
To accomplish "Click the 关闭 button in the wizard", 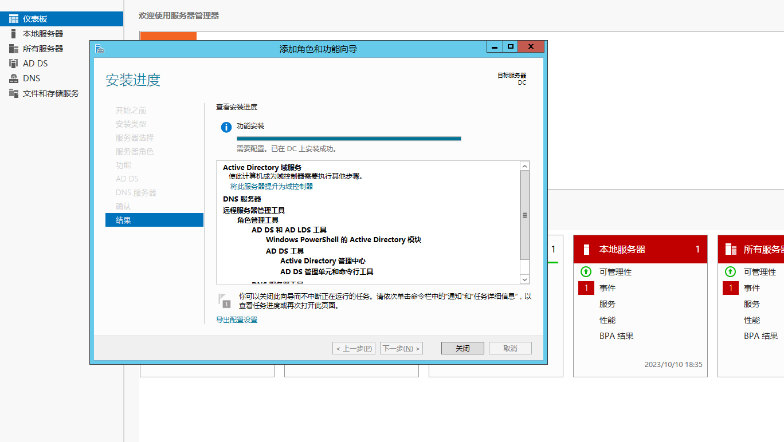I will pos(462,348).
